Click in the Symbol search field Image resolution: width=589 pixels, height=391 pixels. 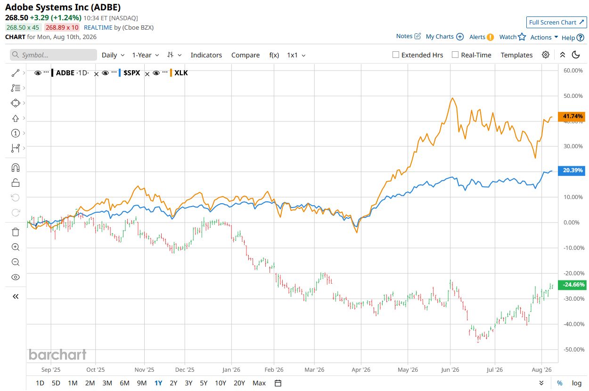53,55
